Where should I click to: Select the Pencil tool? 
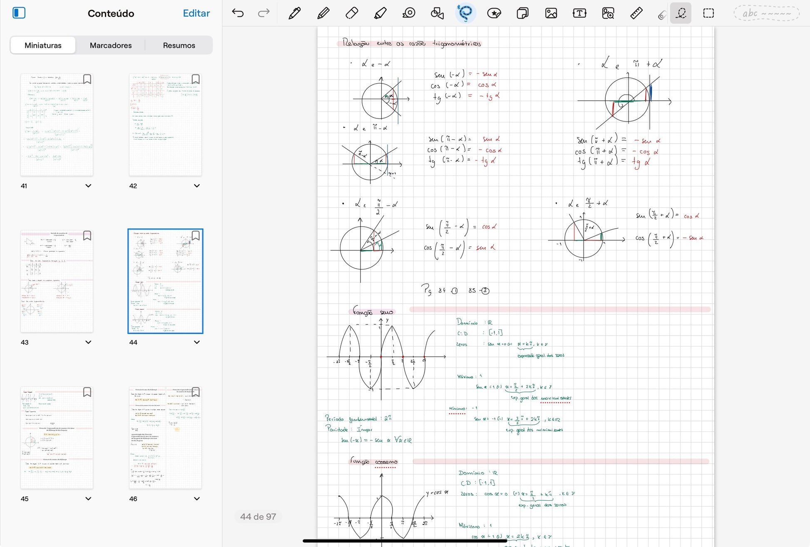323,13
